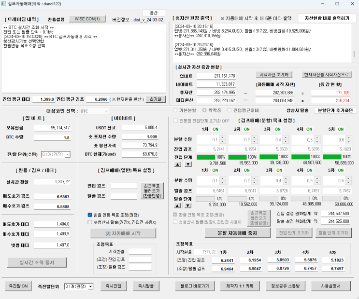359x299 pixels.
Task: Check 진평갭 진입단계 초기화 OFF box
Action: click(175, 121)
